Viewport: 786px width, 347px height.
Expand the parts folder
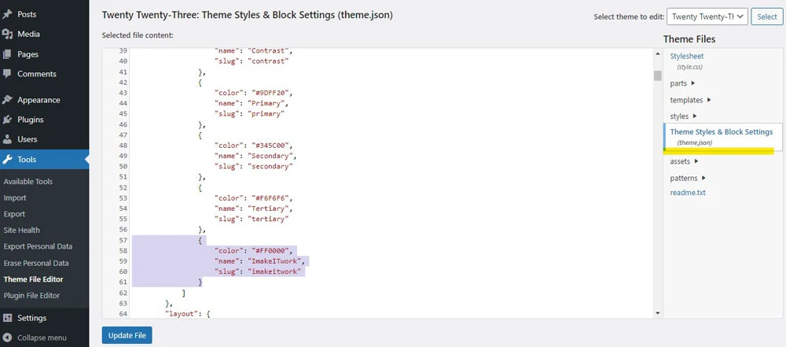(x=682, y=83)
